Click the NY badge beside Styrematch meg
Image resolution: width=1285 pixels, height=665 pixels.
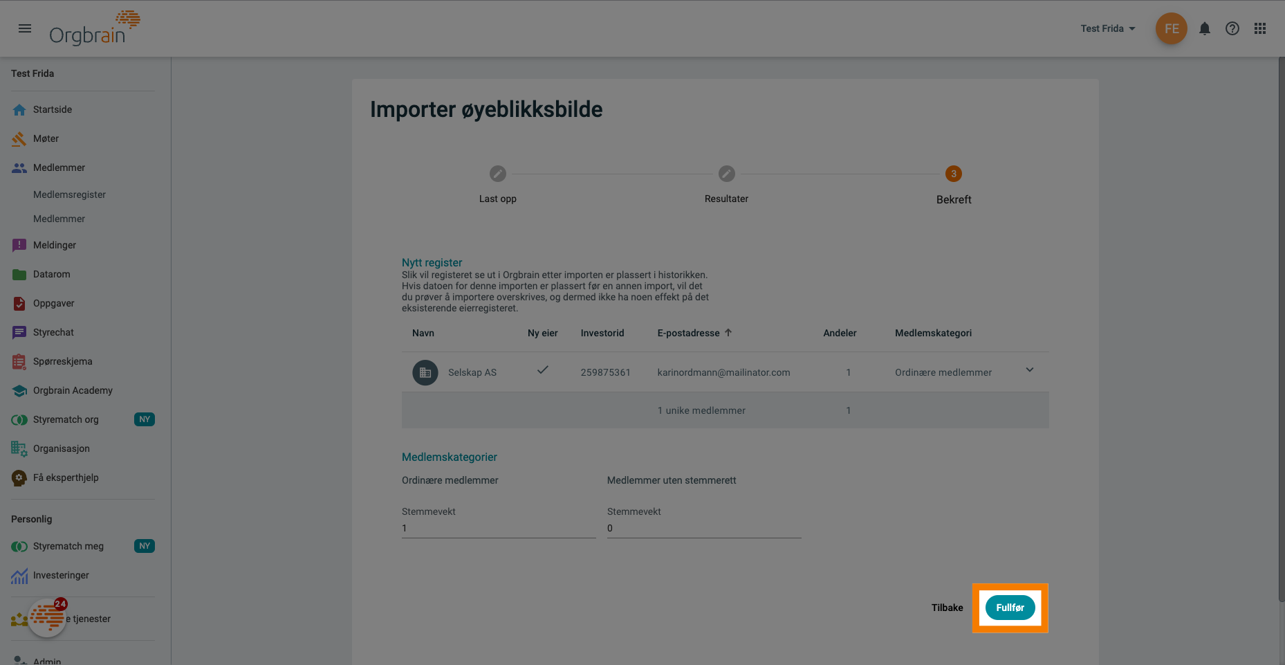[x=145, y=546]
